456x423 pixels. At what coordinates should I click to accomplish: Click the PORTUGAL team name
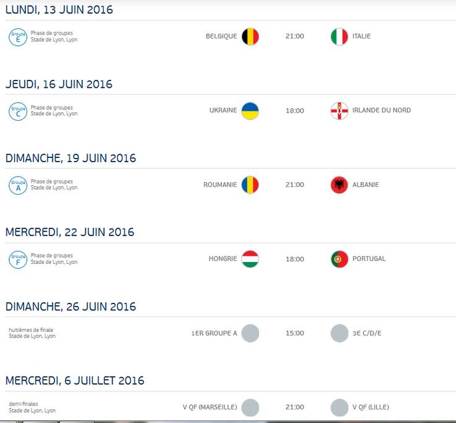369,258
